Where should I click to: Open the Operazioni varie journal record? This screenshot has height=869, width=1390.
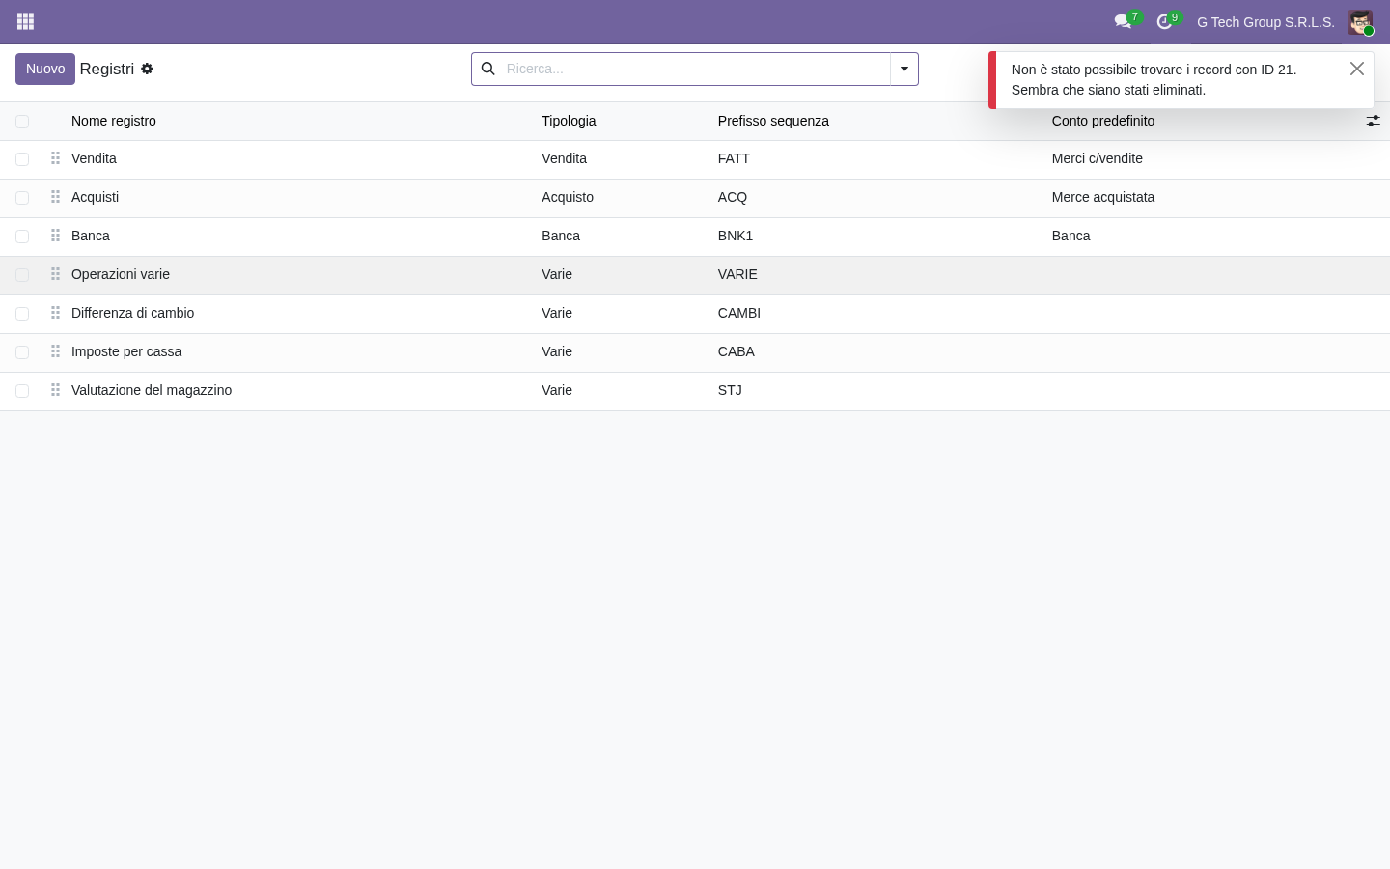click(x=121, y=274)
